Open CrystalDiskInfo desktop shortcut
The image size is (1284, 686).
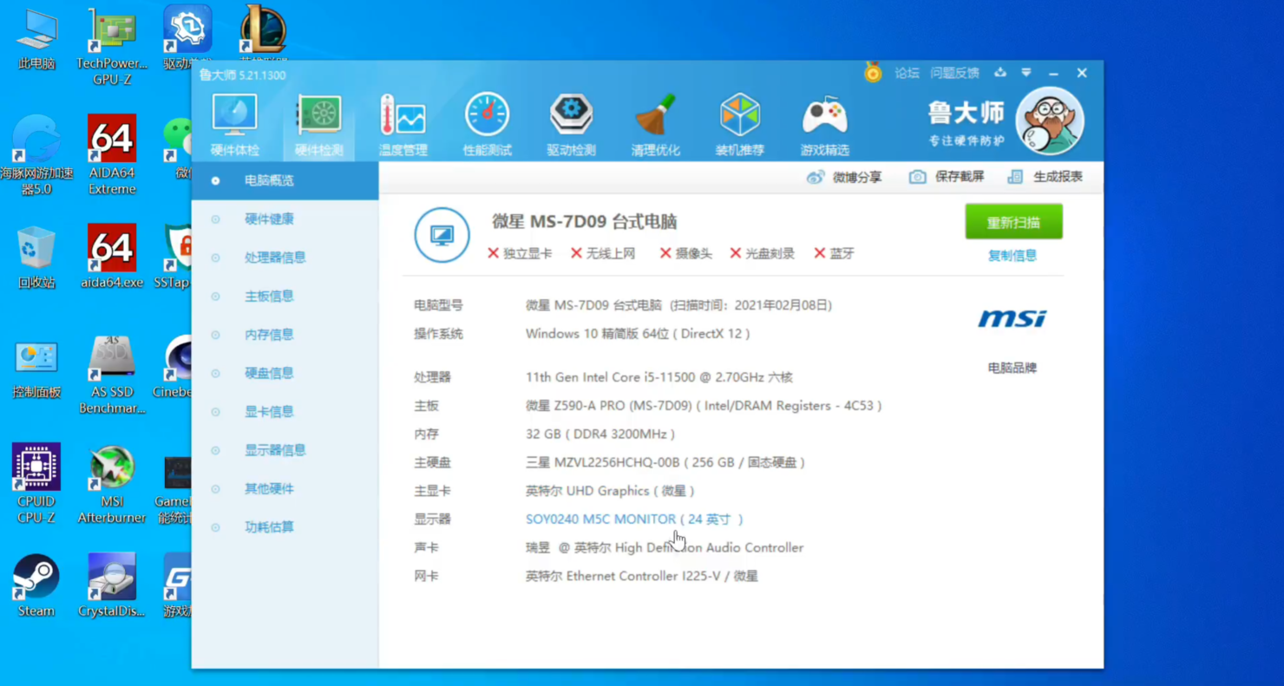(x=112, y=585)
